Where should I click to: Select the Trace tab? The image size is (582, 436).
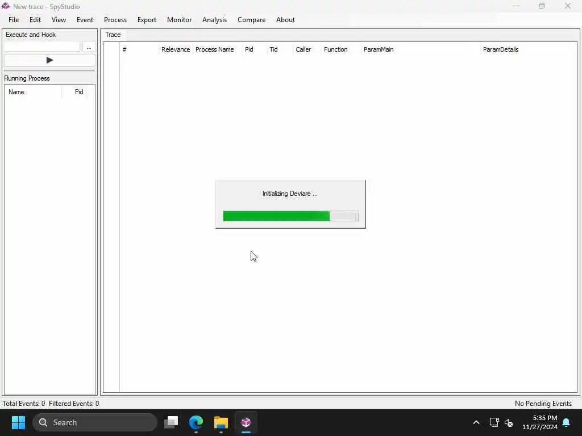point(113,35)
